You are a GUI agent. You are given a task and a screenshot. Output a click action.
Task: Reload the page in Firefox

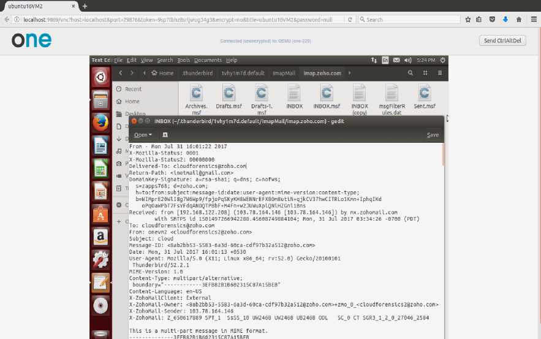pyautogui.click(x=350, y=20)
